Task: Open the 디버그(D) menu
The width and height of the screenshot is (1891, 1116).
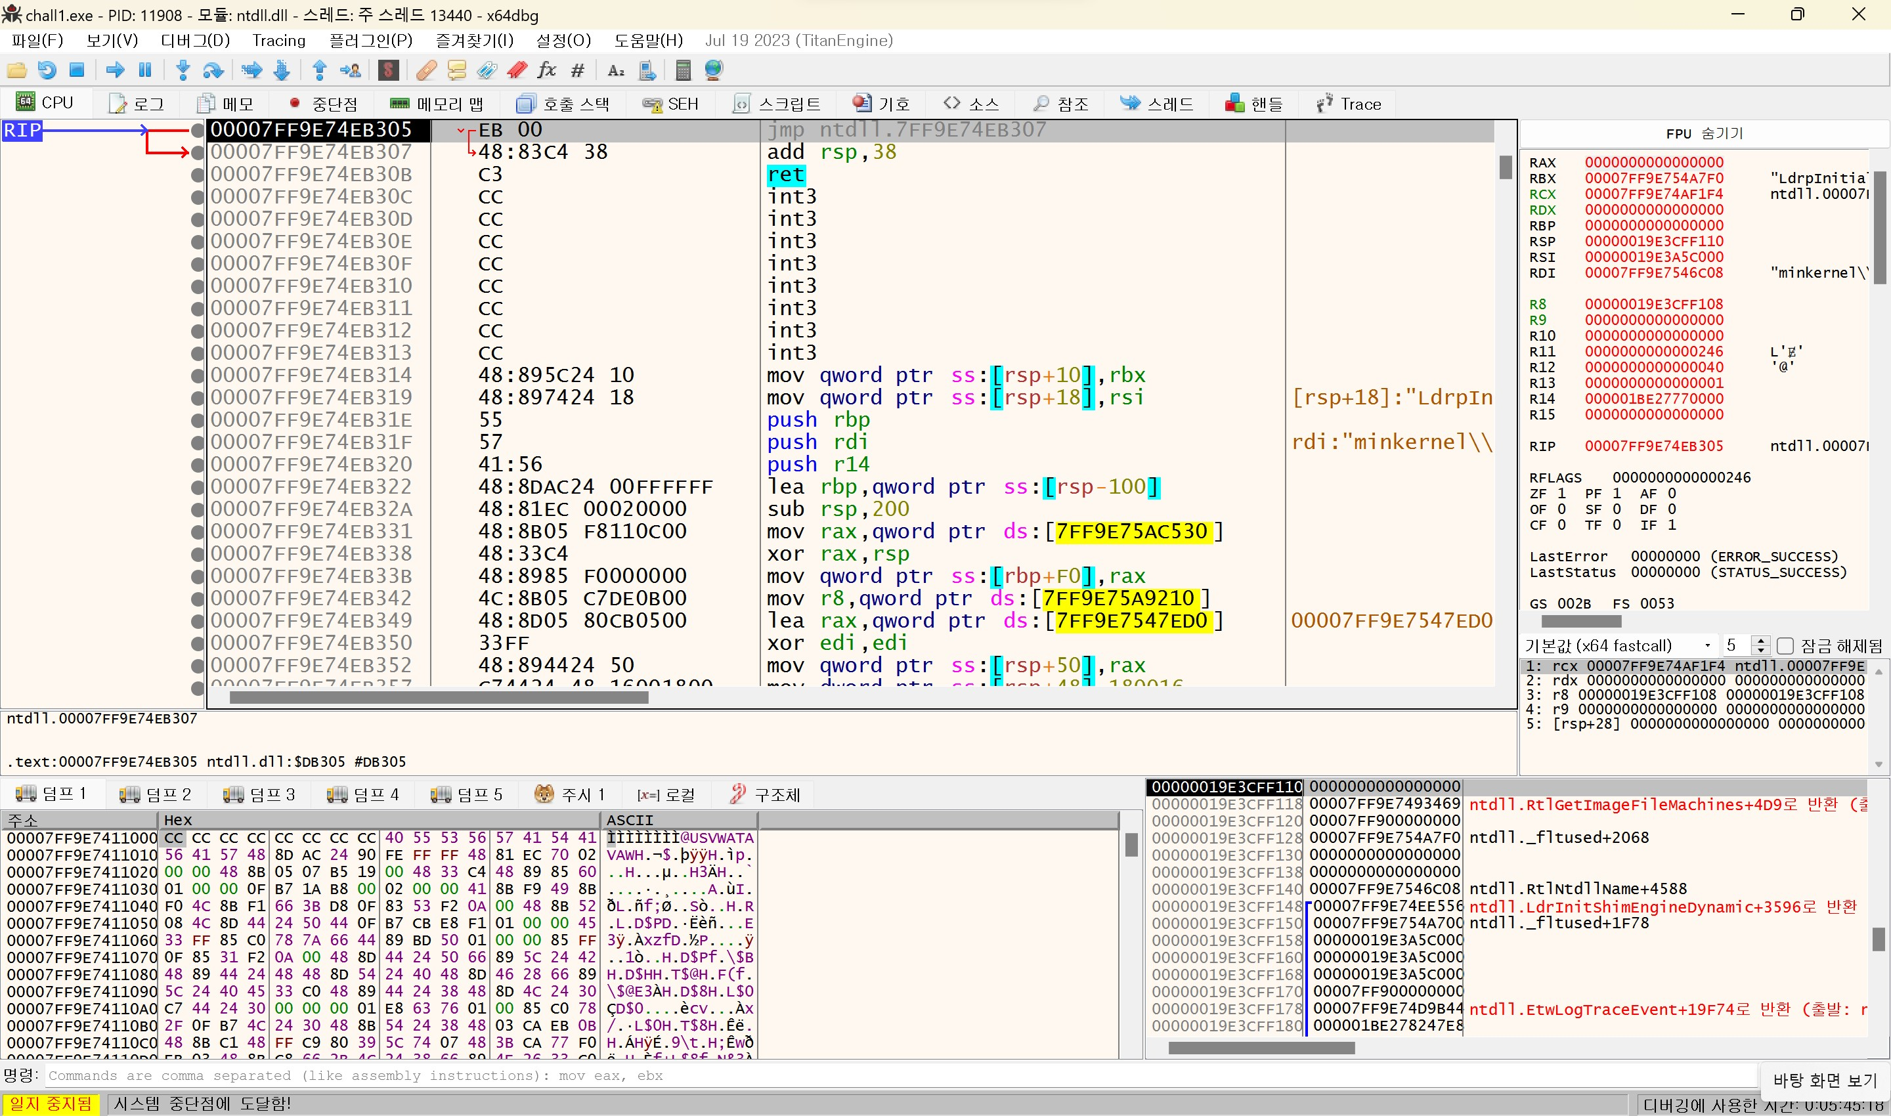Action: 195,41
